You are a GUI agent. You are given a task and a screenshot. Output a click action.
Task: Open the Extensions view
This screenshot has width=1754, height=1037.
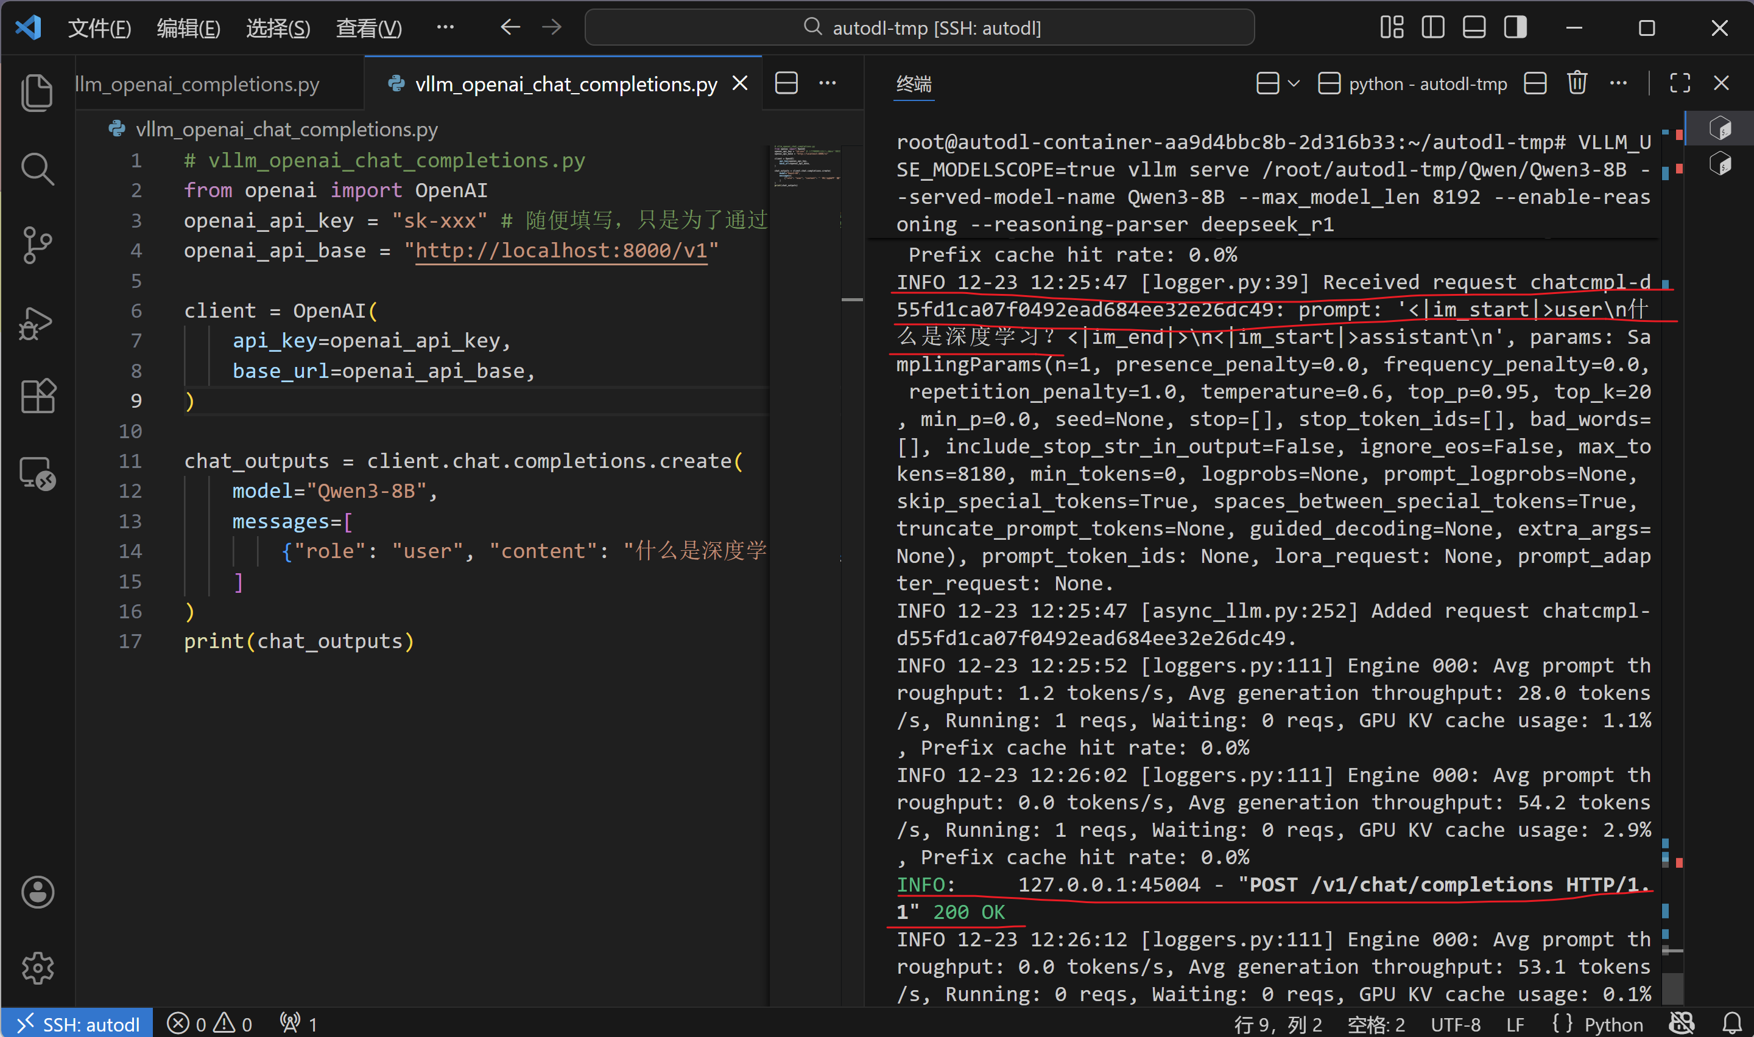point(37,397)
